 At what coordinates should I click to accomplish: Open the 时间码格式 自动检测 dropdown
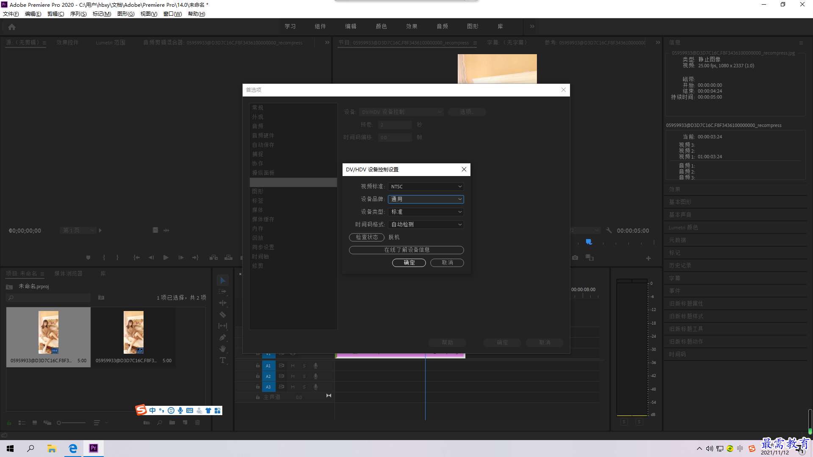[426, 225]
